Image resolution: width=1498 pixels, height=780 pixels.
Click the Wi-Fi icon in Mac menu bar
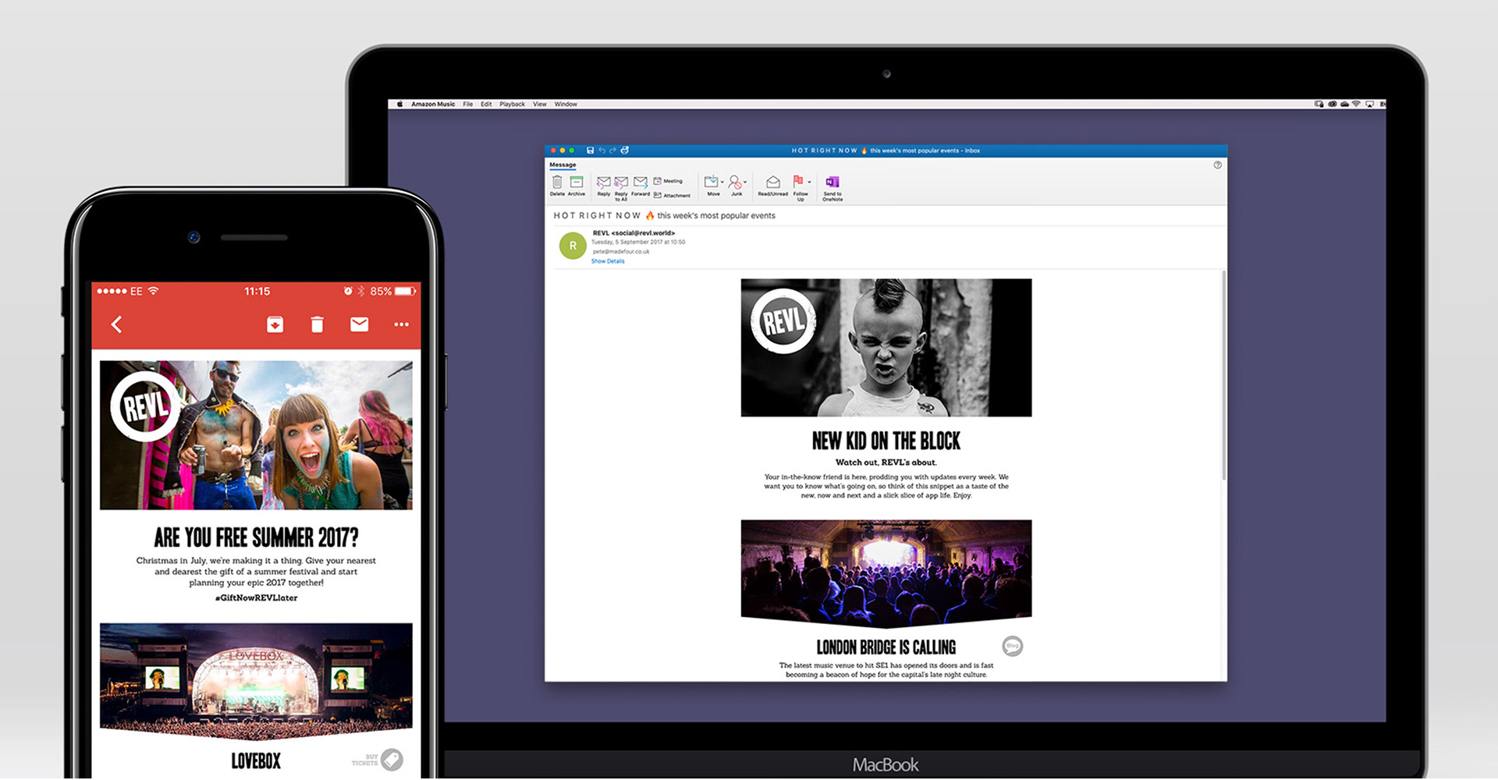click(x=1356, y=104)
